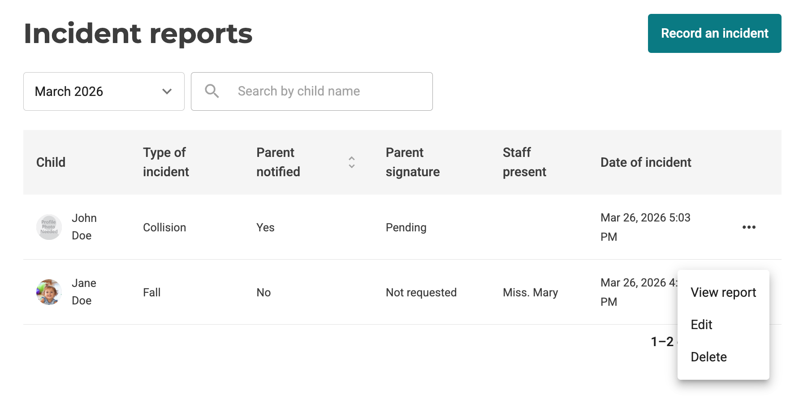Screen dimensions: 812x408
Task: Sort by Parent notified column arrows
Action: click(352, 162)
